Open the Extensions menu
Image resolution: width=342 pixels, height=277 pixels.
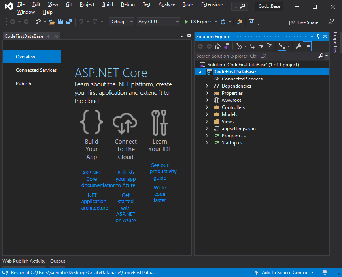pyautogui.click(x=212, y=4)
